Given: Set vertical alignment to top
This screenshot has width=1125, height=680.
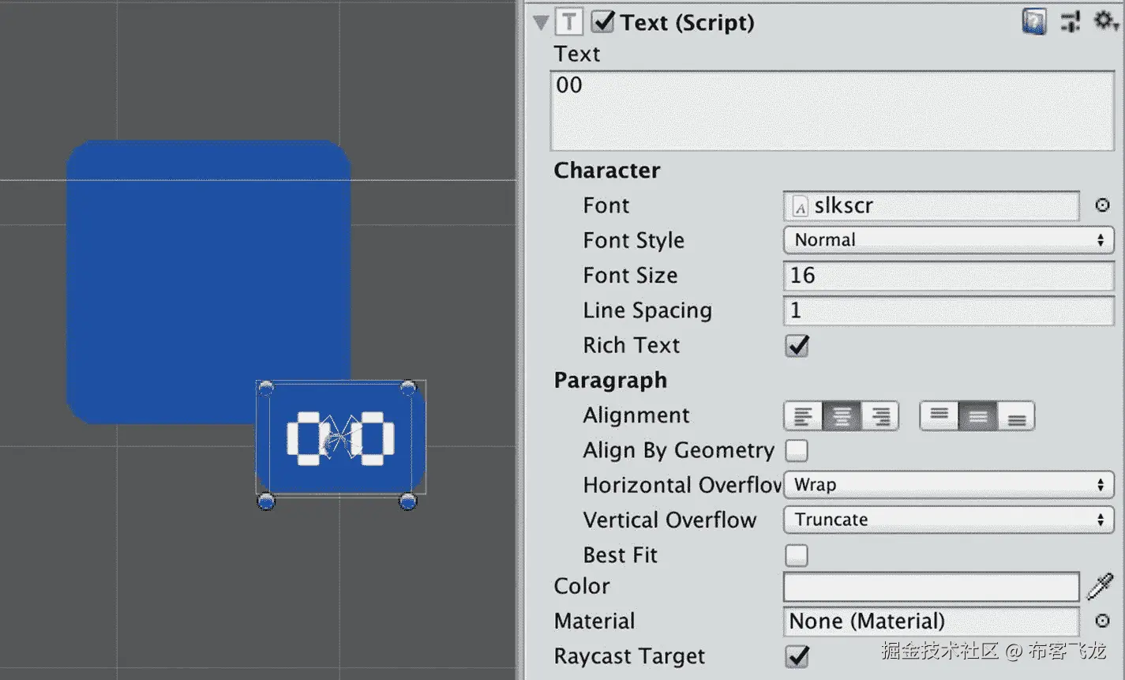Looking at the screenshot, I should pos(939,415).
